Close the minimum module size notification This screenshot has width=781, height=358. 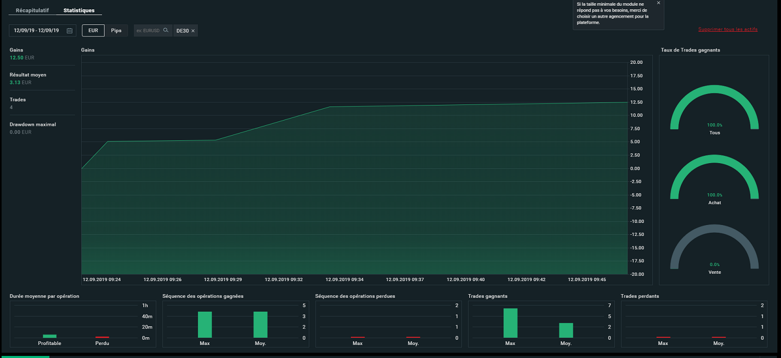658,3
